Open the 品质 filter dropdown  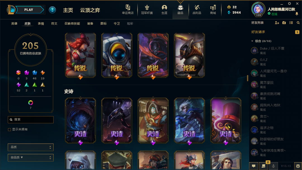31,147
